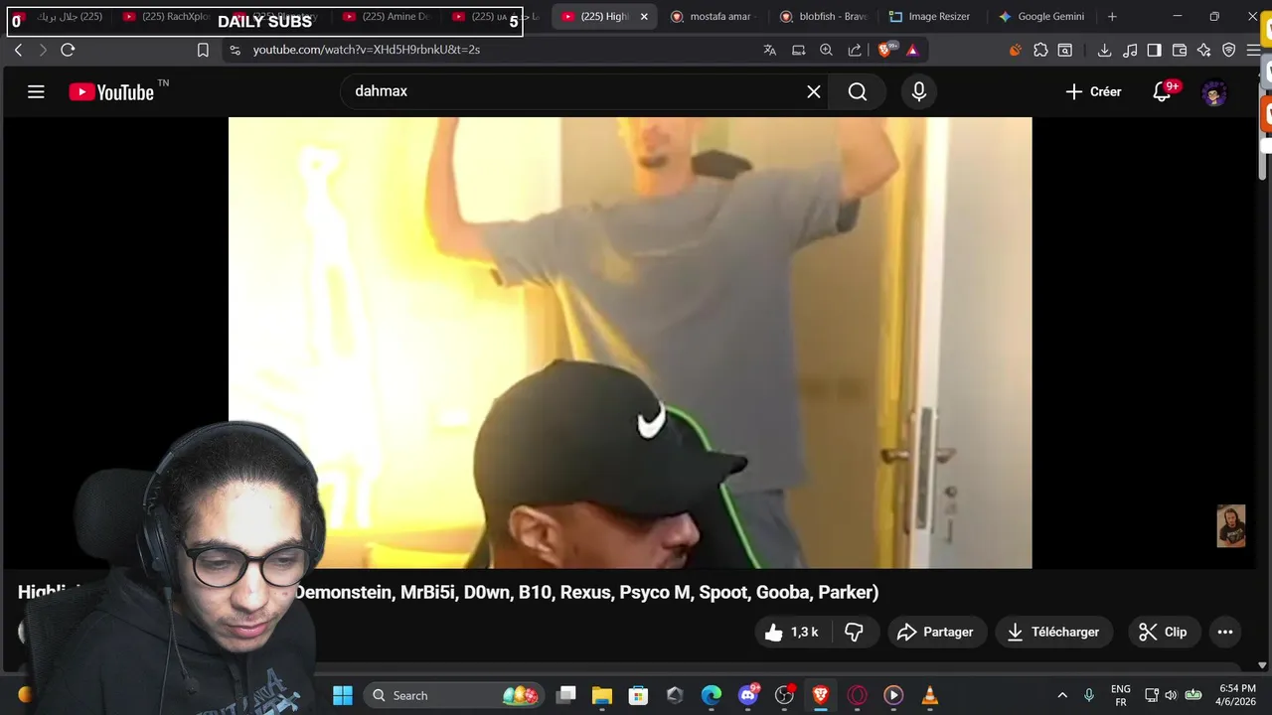Open the Brave VPN shield icon

(1229, 50)
